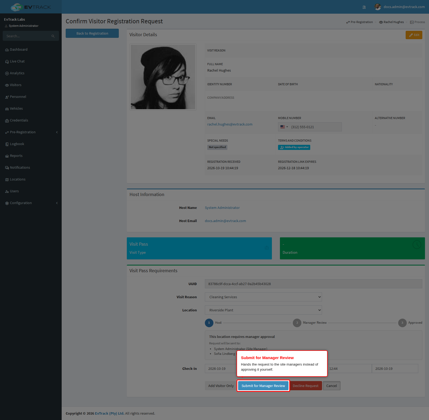The image size is (429, 420).
Task: Click Rachel Hughes' visitor photo
Action: point(163,77)
